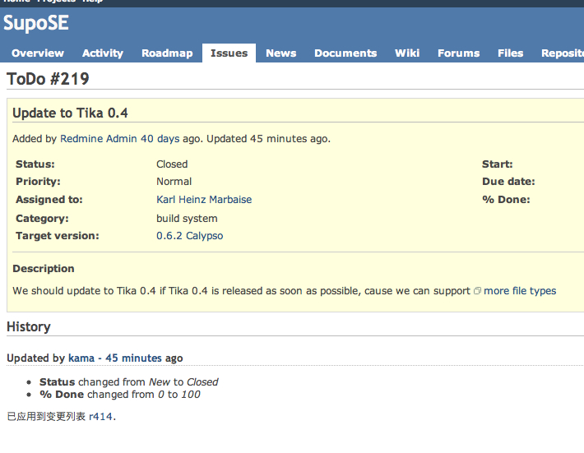The height and width of the screenshot is (453, 584).
Task: Open user kama's profile link
Action: (x=81, y=358)
